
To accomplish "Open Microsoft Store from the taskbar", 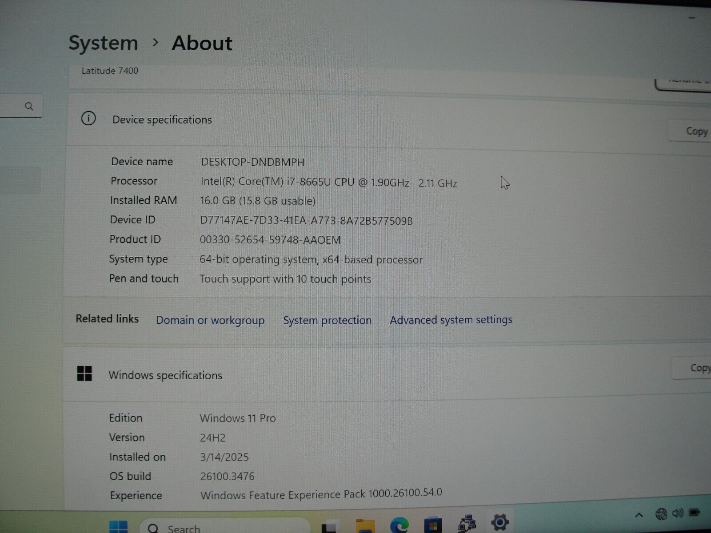I will click(x=433, y=525).
